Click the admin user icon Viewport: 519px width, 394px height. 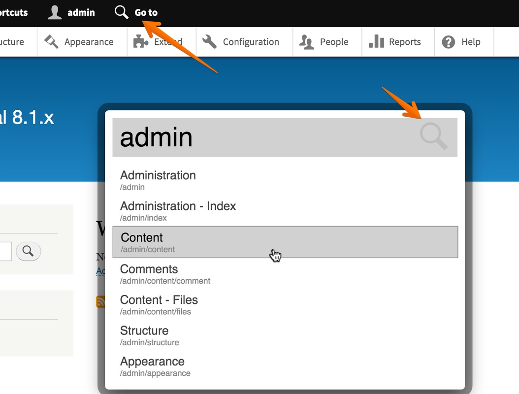pyautogui.click(x=55, y=12)
